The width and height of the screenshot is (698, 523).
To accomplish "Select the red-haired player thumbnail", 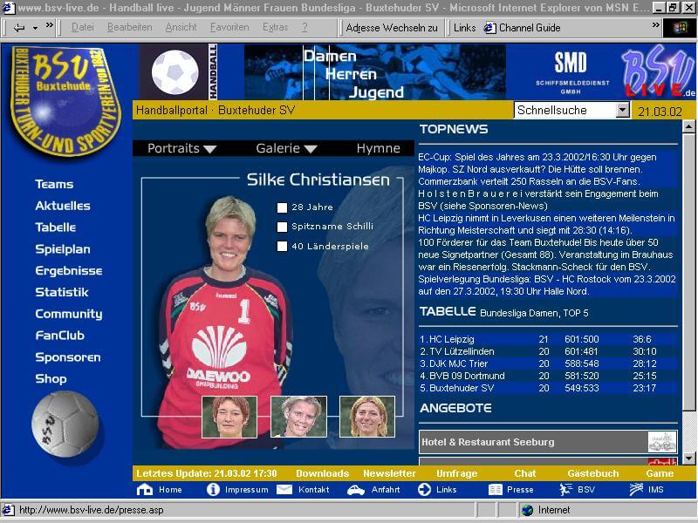I will tap(229, 417).
